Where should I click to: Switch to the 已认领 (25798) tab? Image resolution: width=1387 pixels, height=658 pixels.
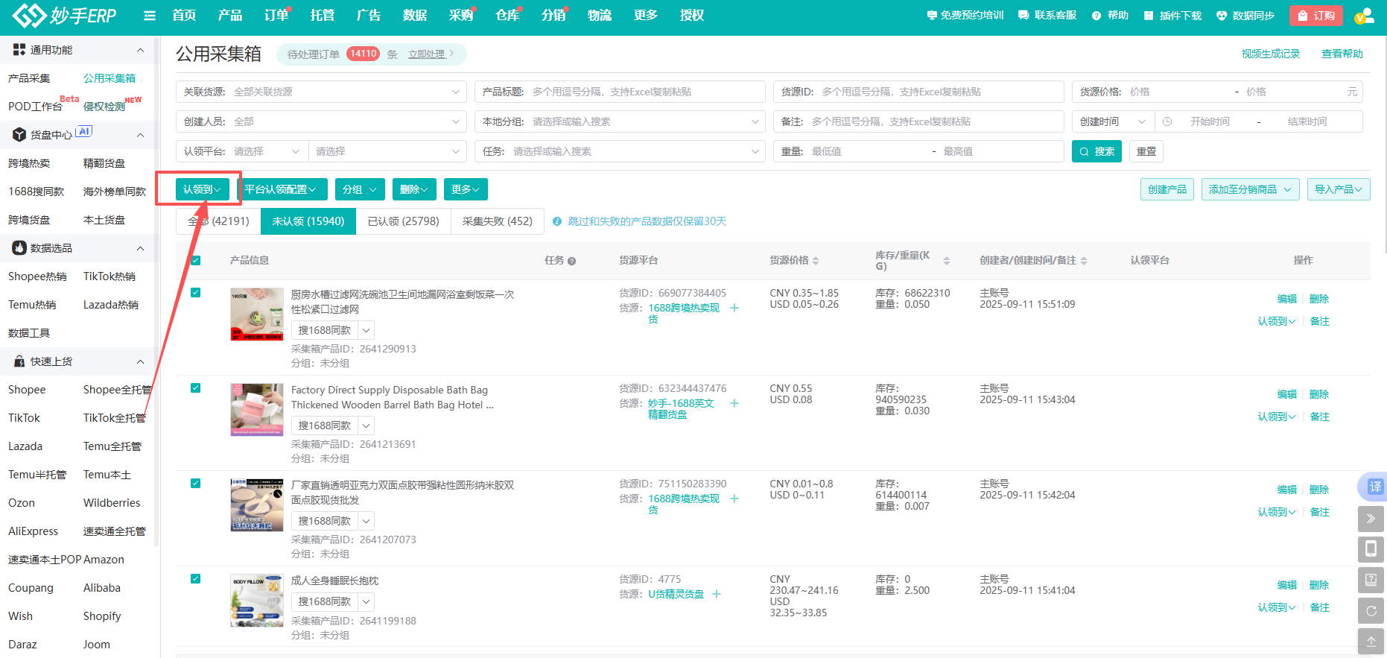pyautogui.click(x=403, y=221)
